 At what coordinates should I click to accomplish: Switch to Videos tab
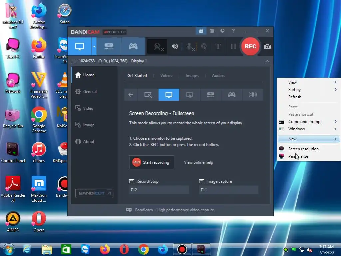[x=167, y=76]
